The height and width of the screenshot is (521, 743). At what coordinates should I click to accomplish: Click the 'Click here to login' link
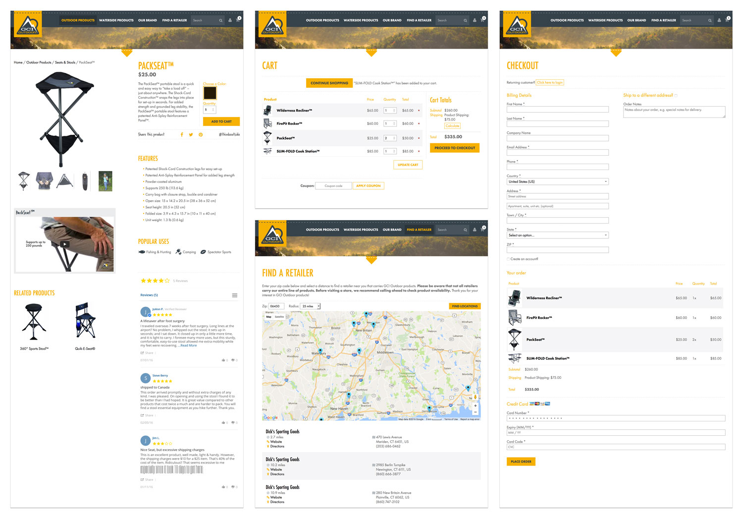pyautogui.click(x=550, y=83)
